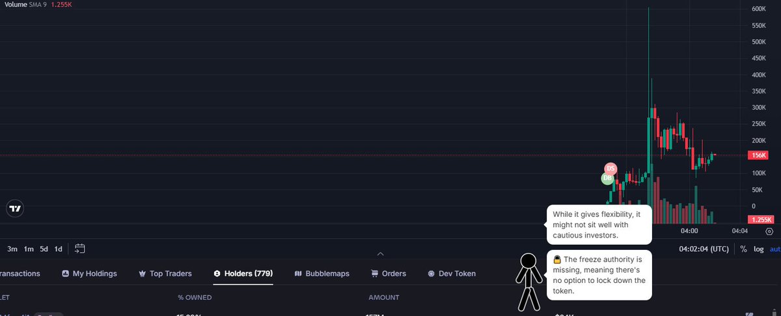The width and height of the screenshot is (781, 316).
Task: Click the freeze authority speech bubble
Action: [599, 275]
